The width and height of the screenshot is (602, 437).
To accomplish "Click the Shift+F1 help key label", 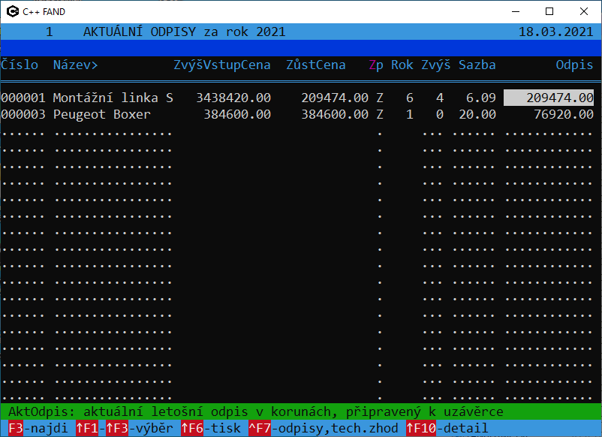I will (x=88, y=429).
